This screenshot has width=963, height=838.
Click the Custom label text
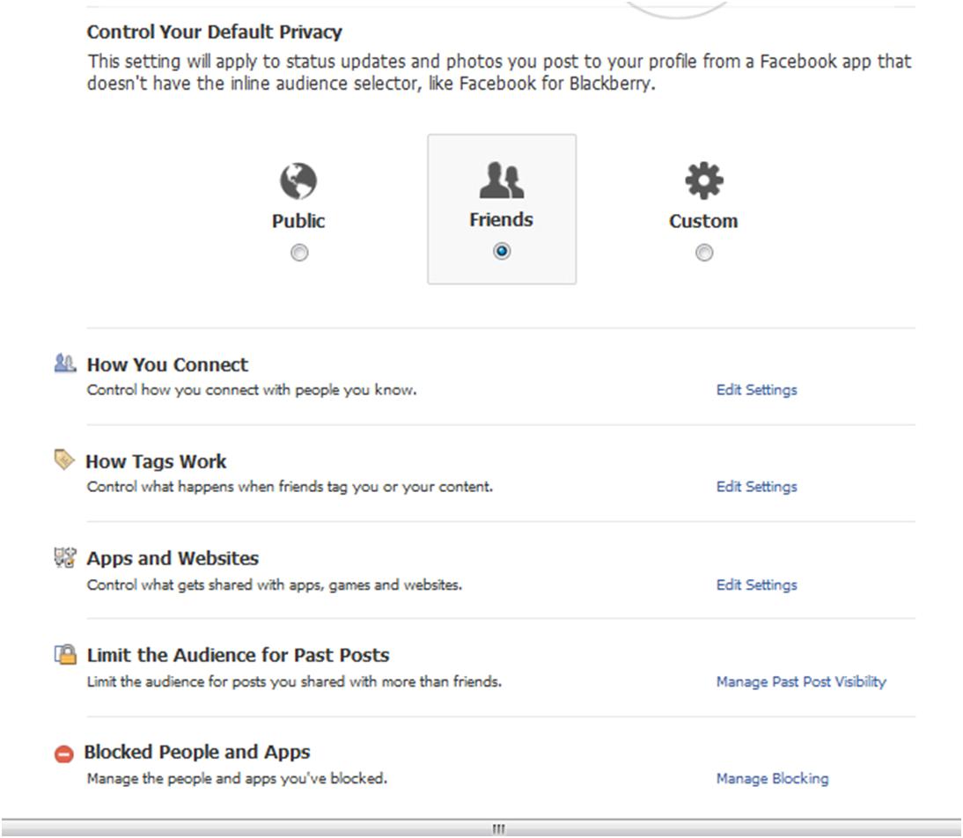(703, 221)
